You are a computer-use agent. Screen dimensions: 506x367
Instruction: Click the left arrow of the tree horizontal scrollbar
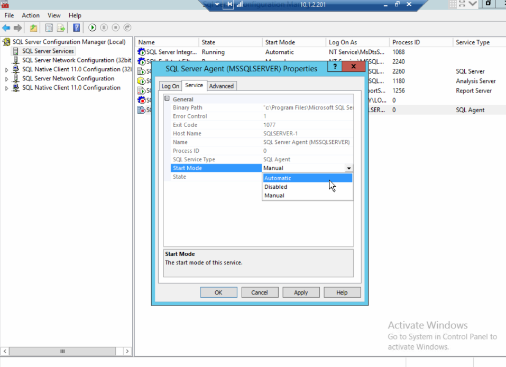click(5, 351)
